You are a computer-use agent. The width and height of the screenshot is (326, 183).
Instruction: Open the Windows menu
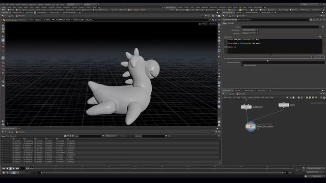24,5
